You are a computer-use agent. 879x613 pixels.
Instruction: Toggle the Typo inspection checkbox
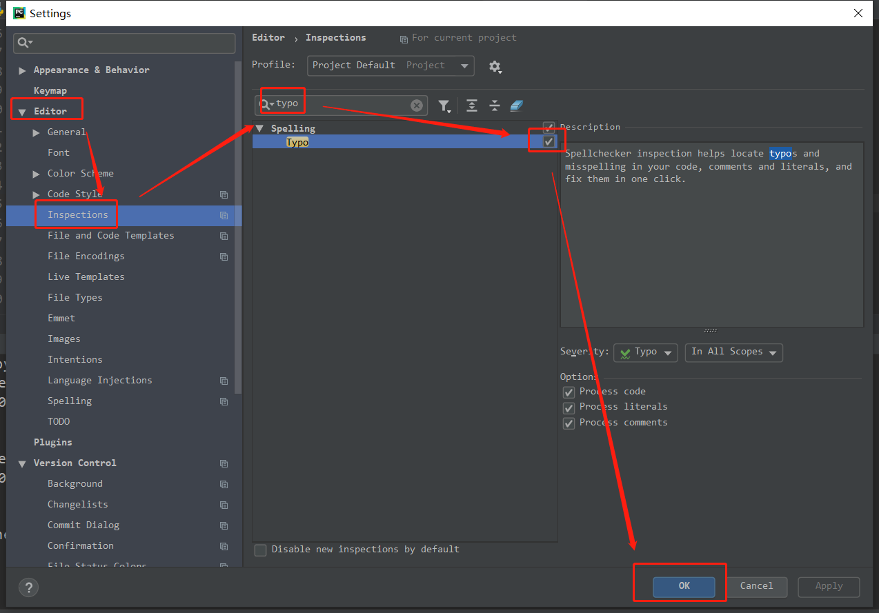point(549,141)
